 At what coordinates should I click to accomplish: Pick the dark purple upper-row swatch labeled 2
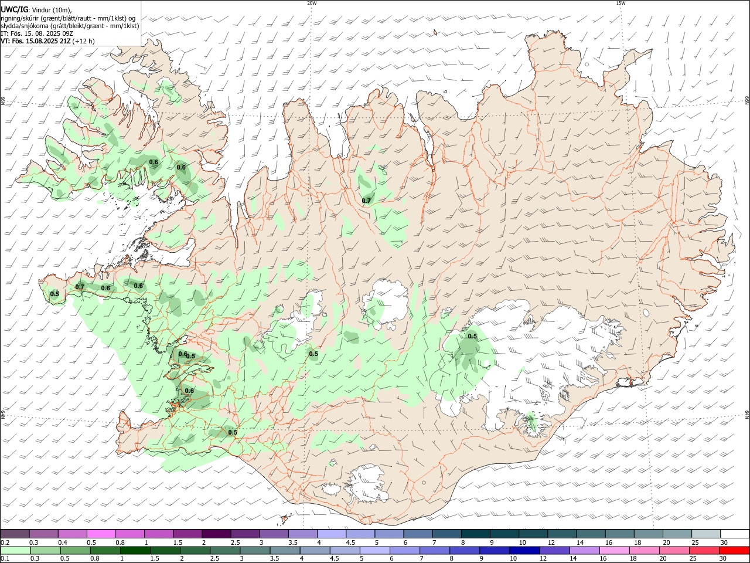216,534
